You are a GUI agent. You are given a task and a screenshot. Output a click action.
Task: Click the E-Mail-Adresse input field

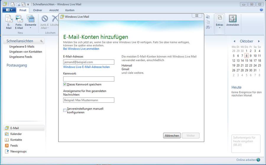pos(89,62)
